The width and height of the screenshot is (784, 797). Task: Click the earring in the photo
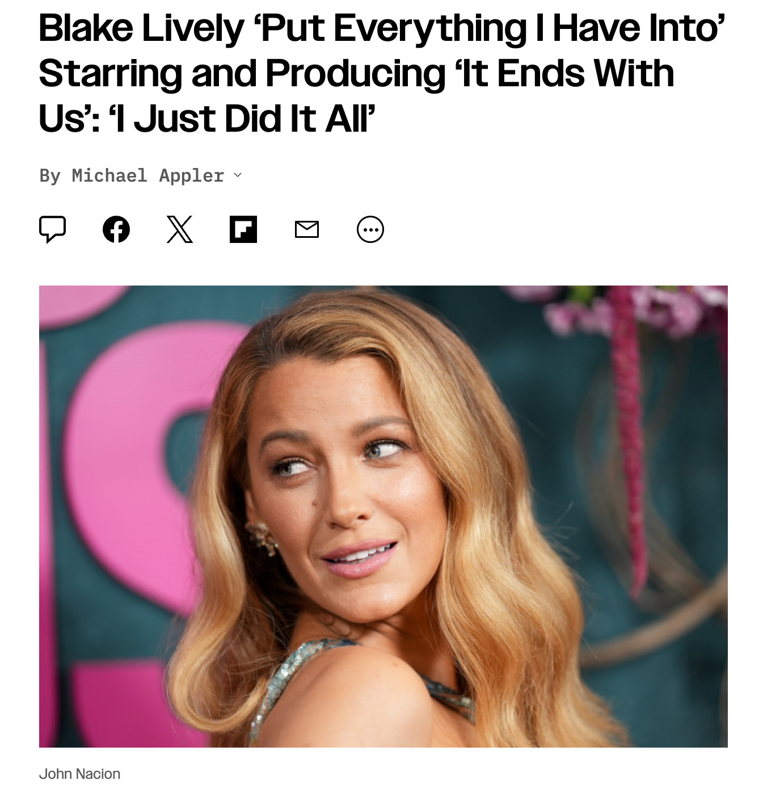coord(262,537)
